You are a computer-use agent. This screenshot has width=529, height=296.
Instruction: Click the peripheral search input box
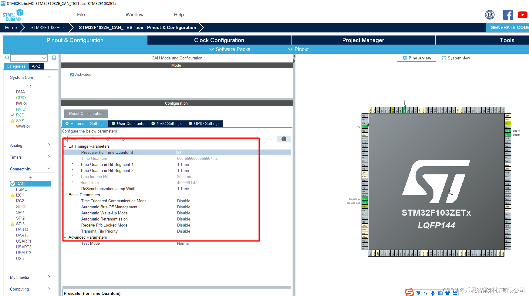point(26,58)
